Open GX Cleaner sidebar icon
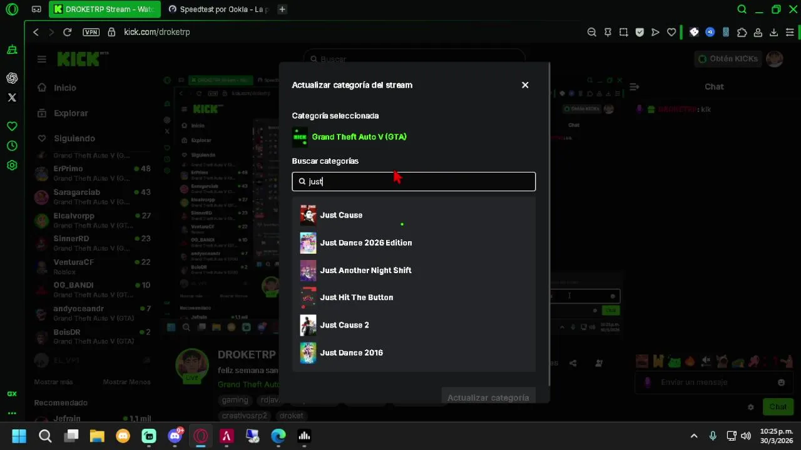The height and width of the screenshot is (450, 801). pos(12,49)
